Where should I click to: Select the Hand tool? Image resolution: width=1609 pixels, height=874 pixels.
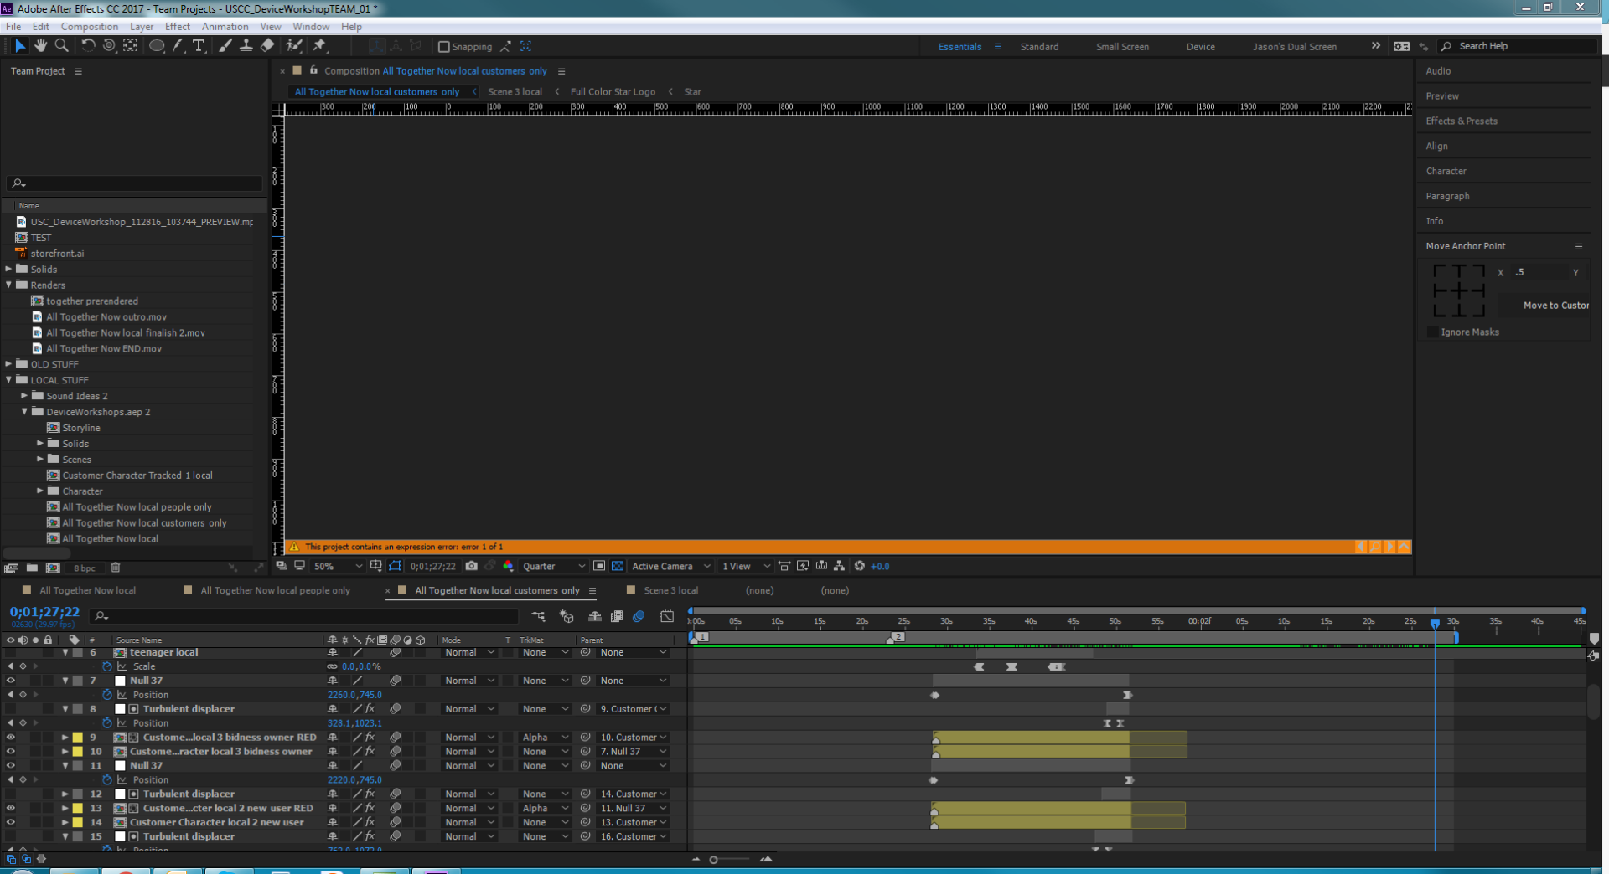tap(40, 46)
